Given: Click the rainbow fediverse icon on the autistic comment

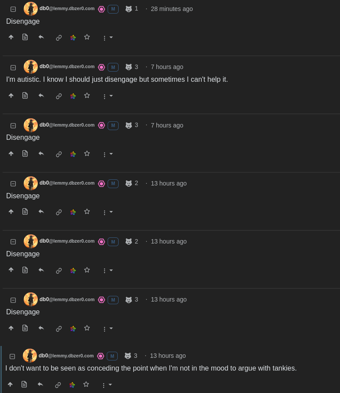Looking at the screenshot, I should click(x=73, y=96).
